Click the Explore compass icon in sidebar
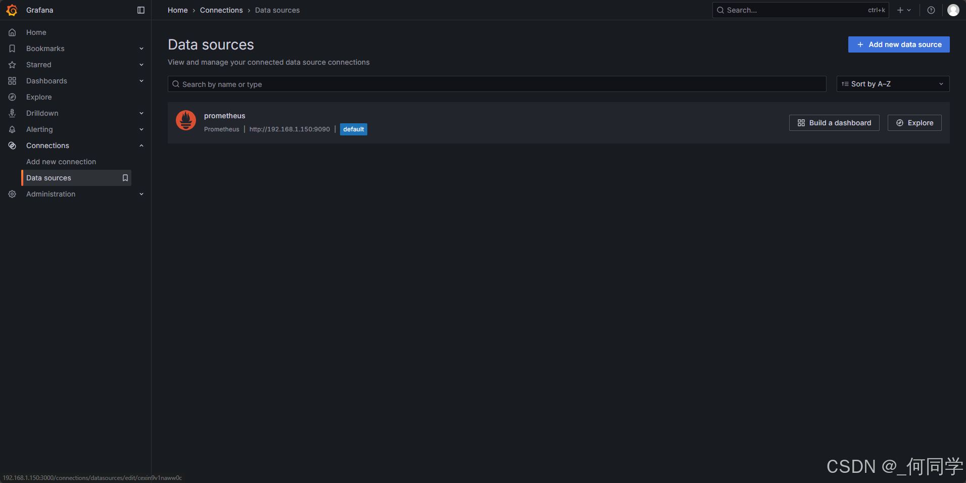 pos(12,97)
